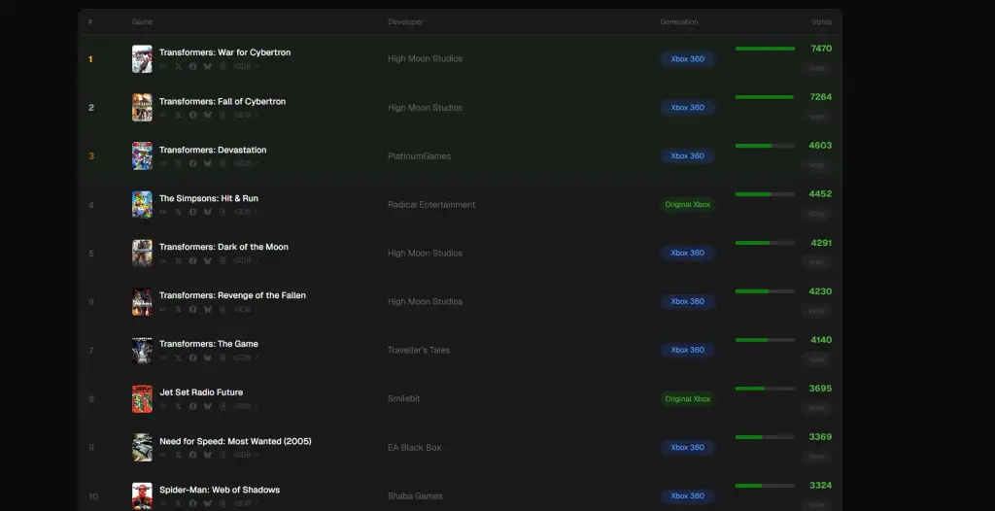Select developer Radical Entertainment

tap(431, 204)
